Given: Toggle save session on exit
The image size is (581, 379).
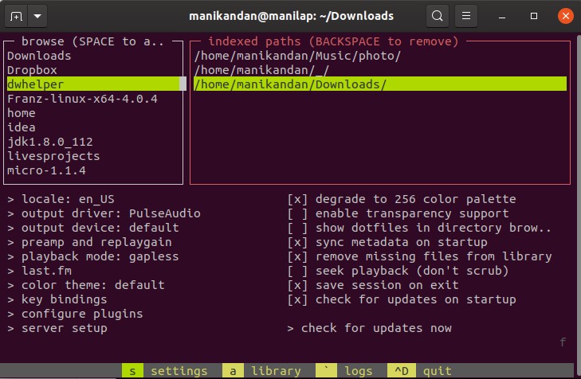Looking at the screenshot, I should [373, 285].
